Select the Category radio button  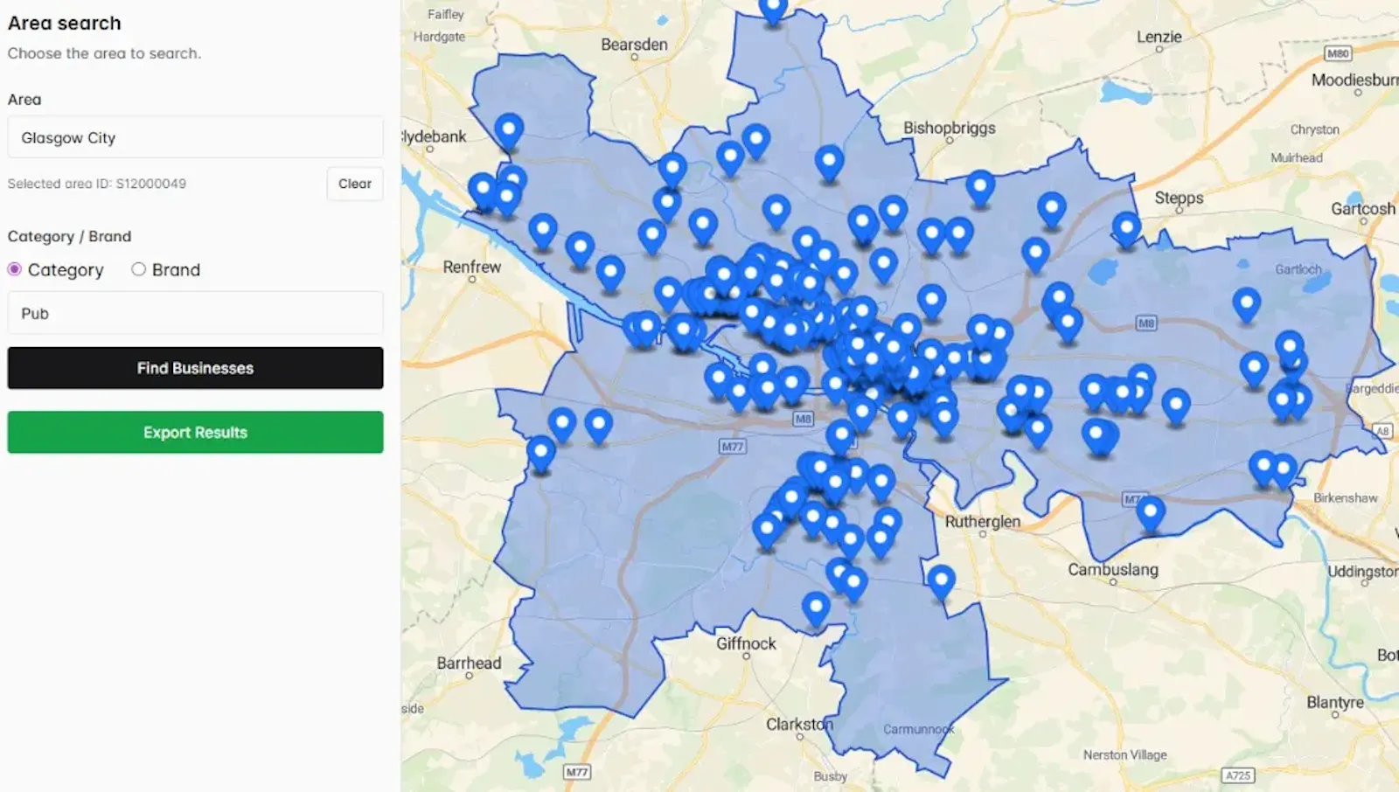point(15,269)
